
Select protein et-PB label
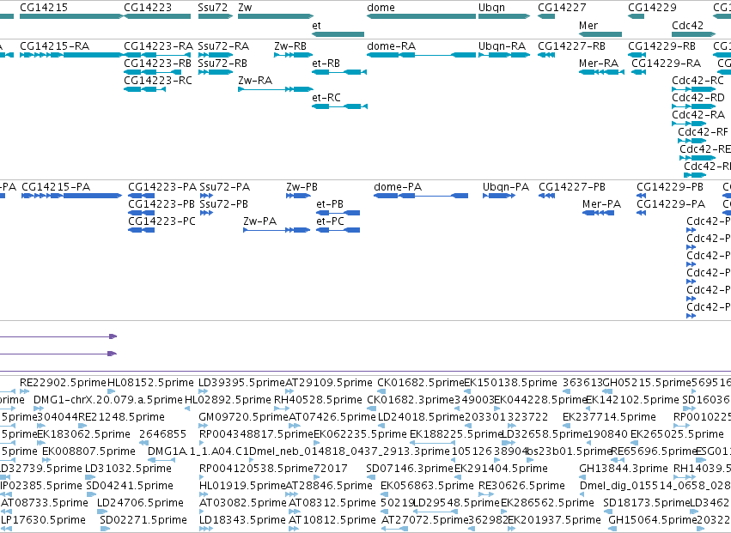[330, 204]
